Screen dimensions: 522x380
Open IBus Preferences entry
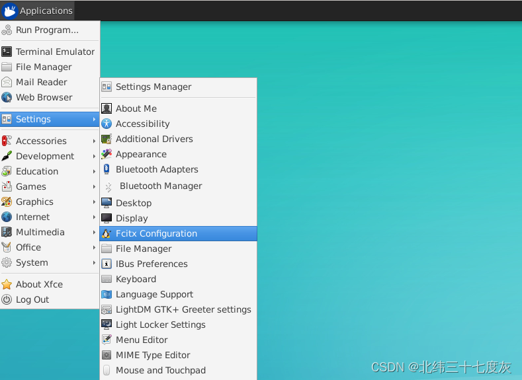click(179, 264)
